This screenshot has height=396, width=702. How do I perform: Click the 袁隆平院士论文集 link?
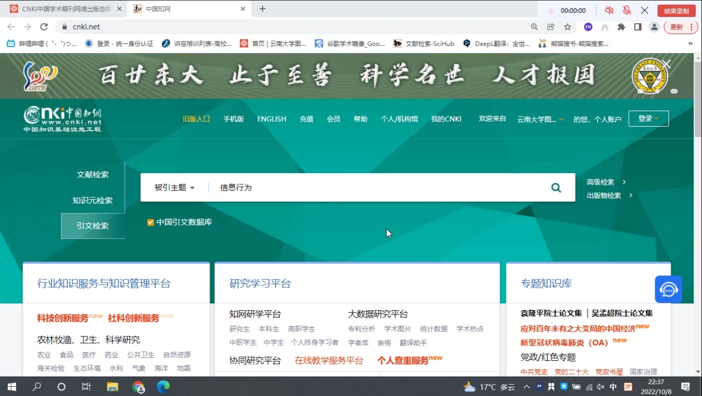coord(551,313)
